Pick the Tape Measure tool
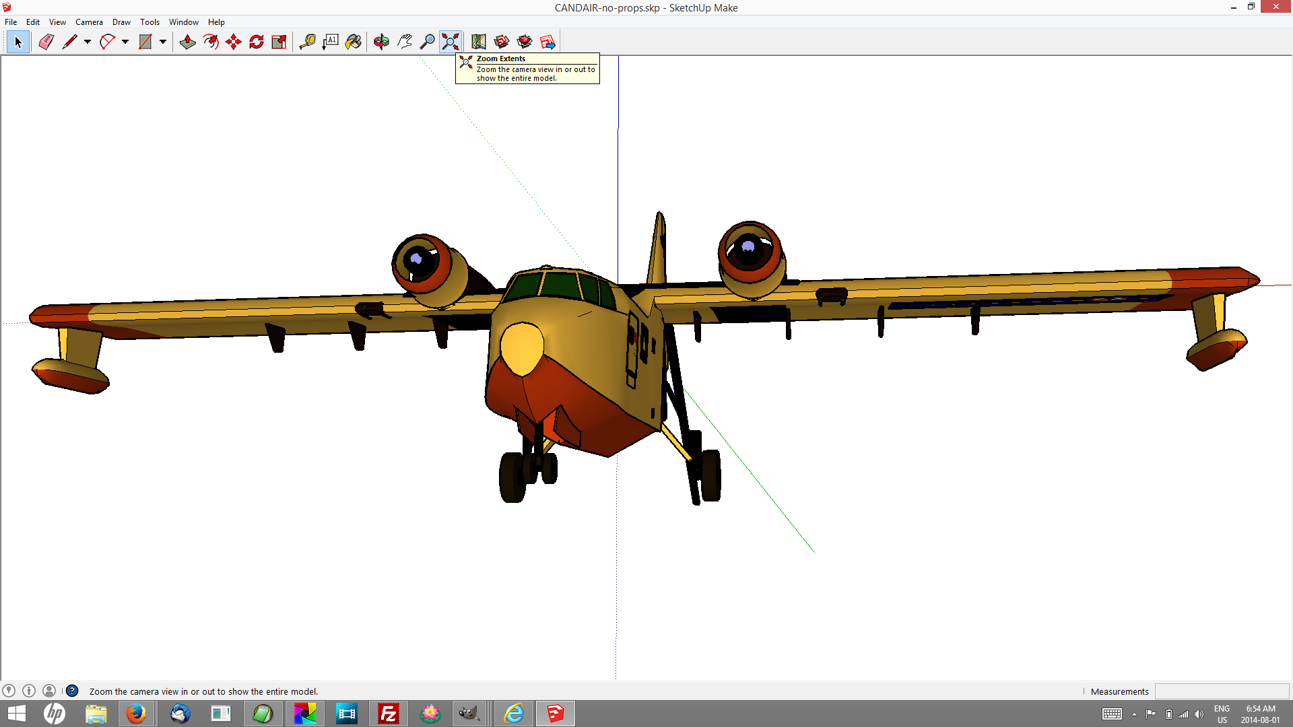The height and width of the screenshot is (727, 1293). tap(308, 42)
